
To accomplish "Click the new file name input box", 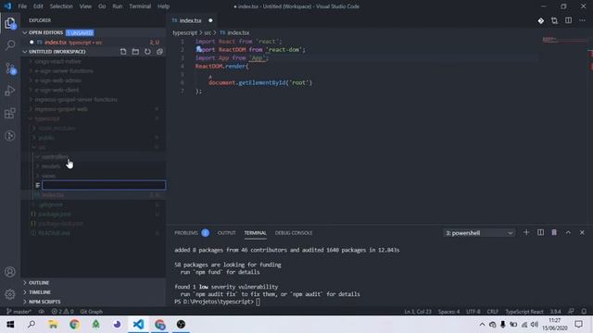I will [104, 185].
